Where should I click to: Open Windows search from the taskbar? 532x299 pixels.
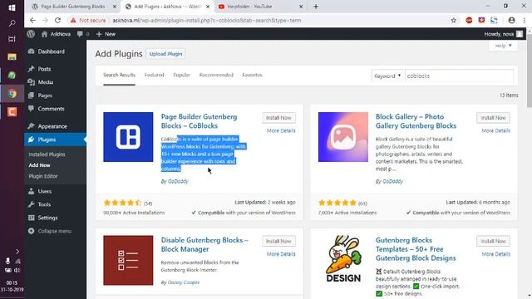12,23
